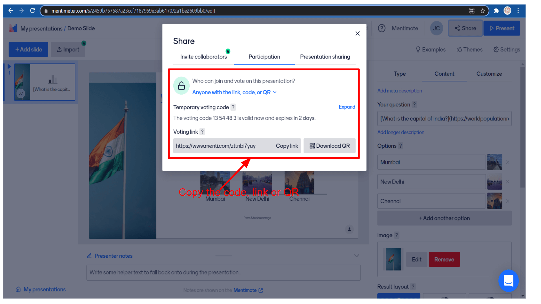
Task: Select the Type panel tab
Action: [399, 74]
